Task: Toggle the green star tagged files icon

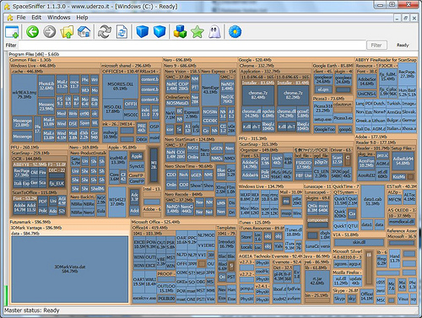Action: [x=197, y=31]
